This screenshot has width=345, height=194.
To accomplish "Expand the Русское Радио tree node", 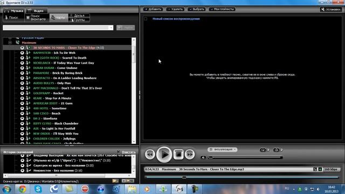I will pos(10,38).
